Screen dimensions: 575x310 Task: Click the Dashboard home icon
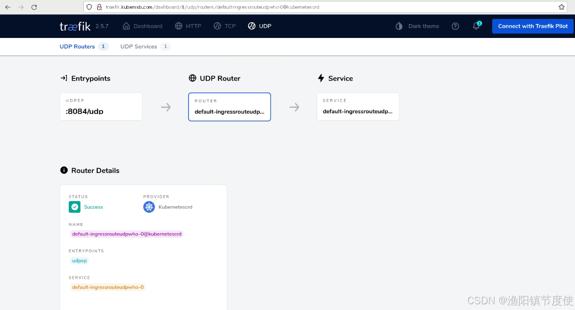(x=126, y=26)
